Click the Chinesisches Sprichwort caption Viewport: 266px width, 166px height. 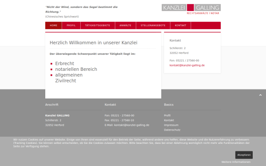click(62, 17)
